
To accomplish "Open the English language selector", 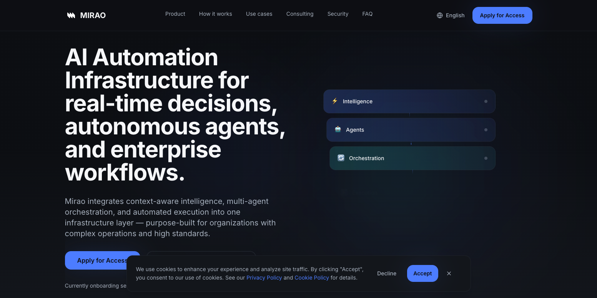I will pos(451,15).
